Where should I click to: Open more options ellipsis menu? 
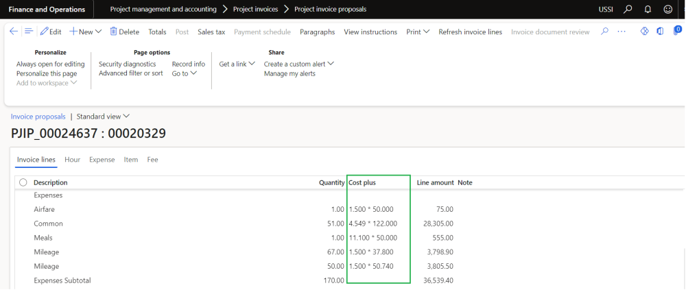tap(622, 32)
